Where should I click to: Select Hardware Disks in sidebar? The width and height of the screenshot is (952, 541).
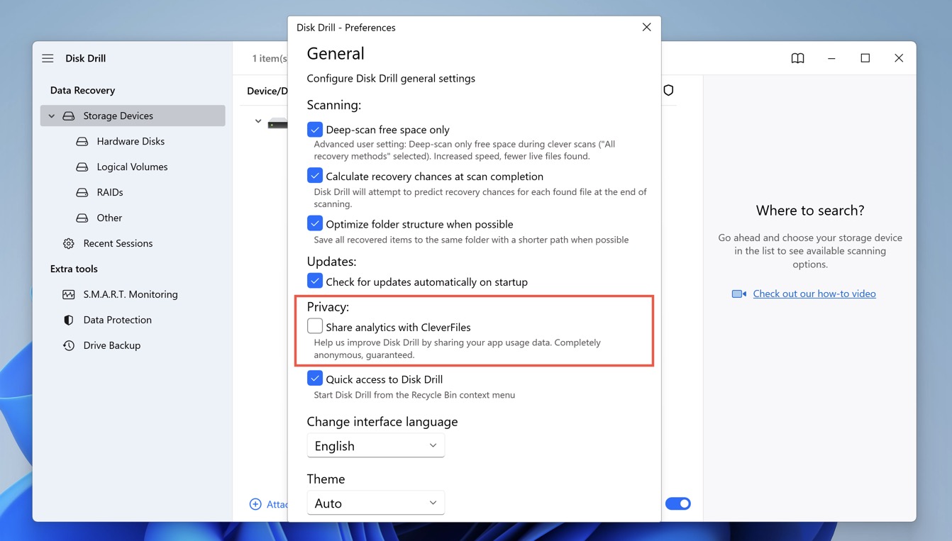click(131, 141)
